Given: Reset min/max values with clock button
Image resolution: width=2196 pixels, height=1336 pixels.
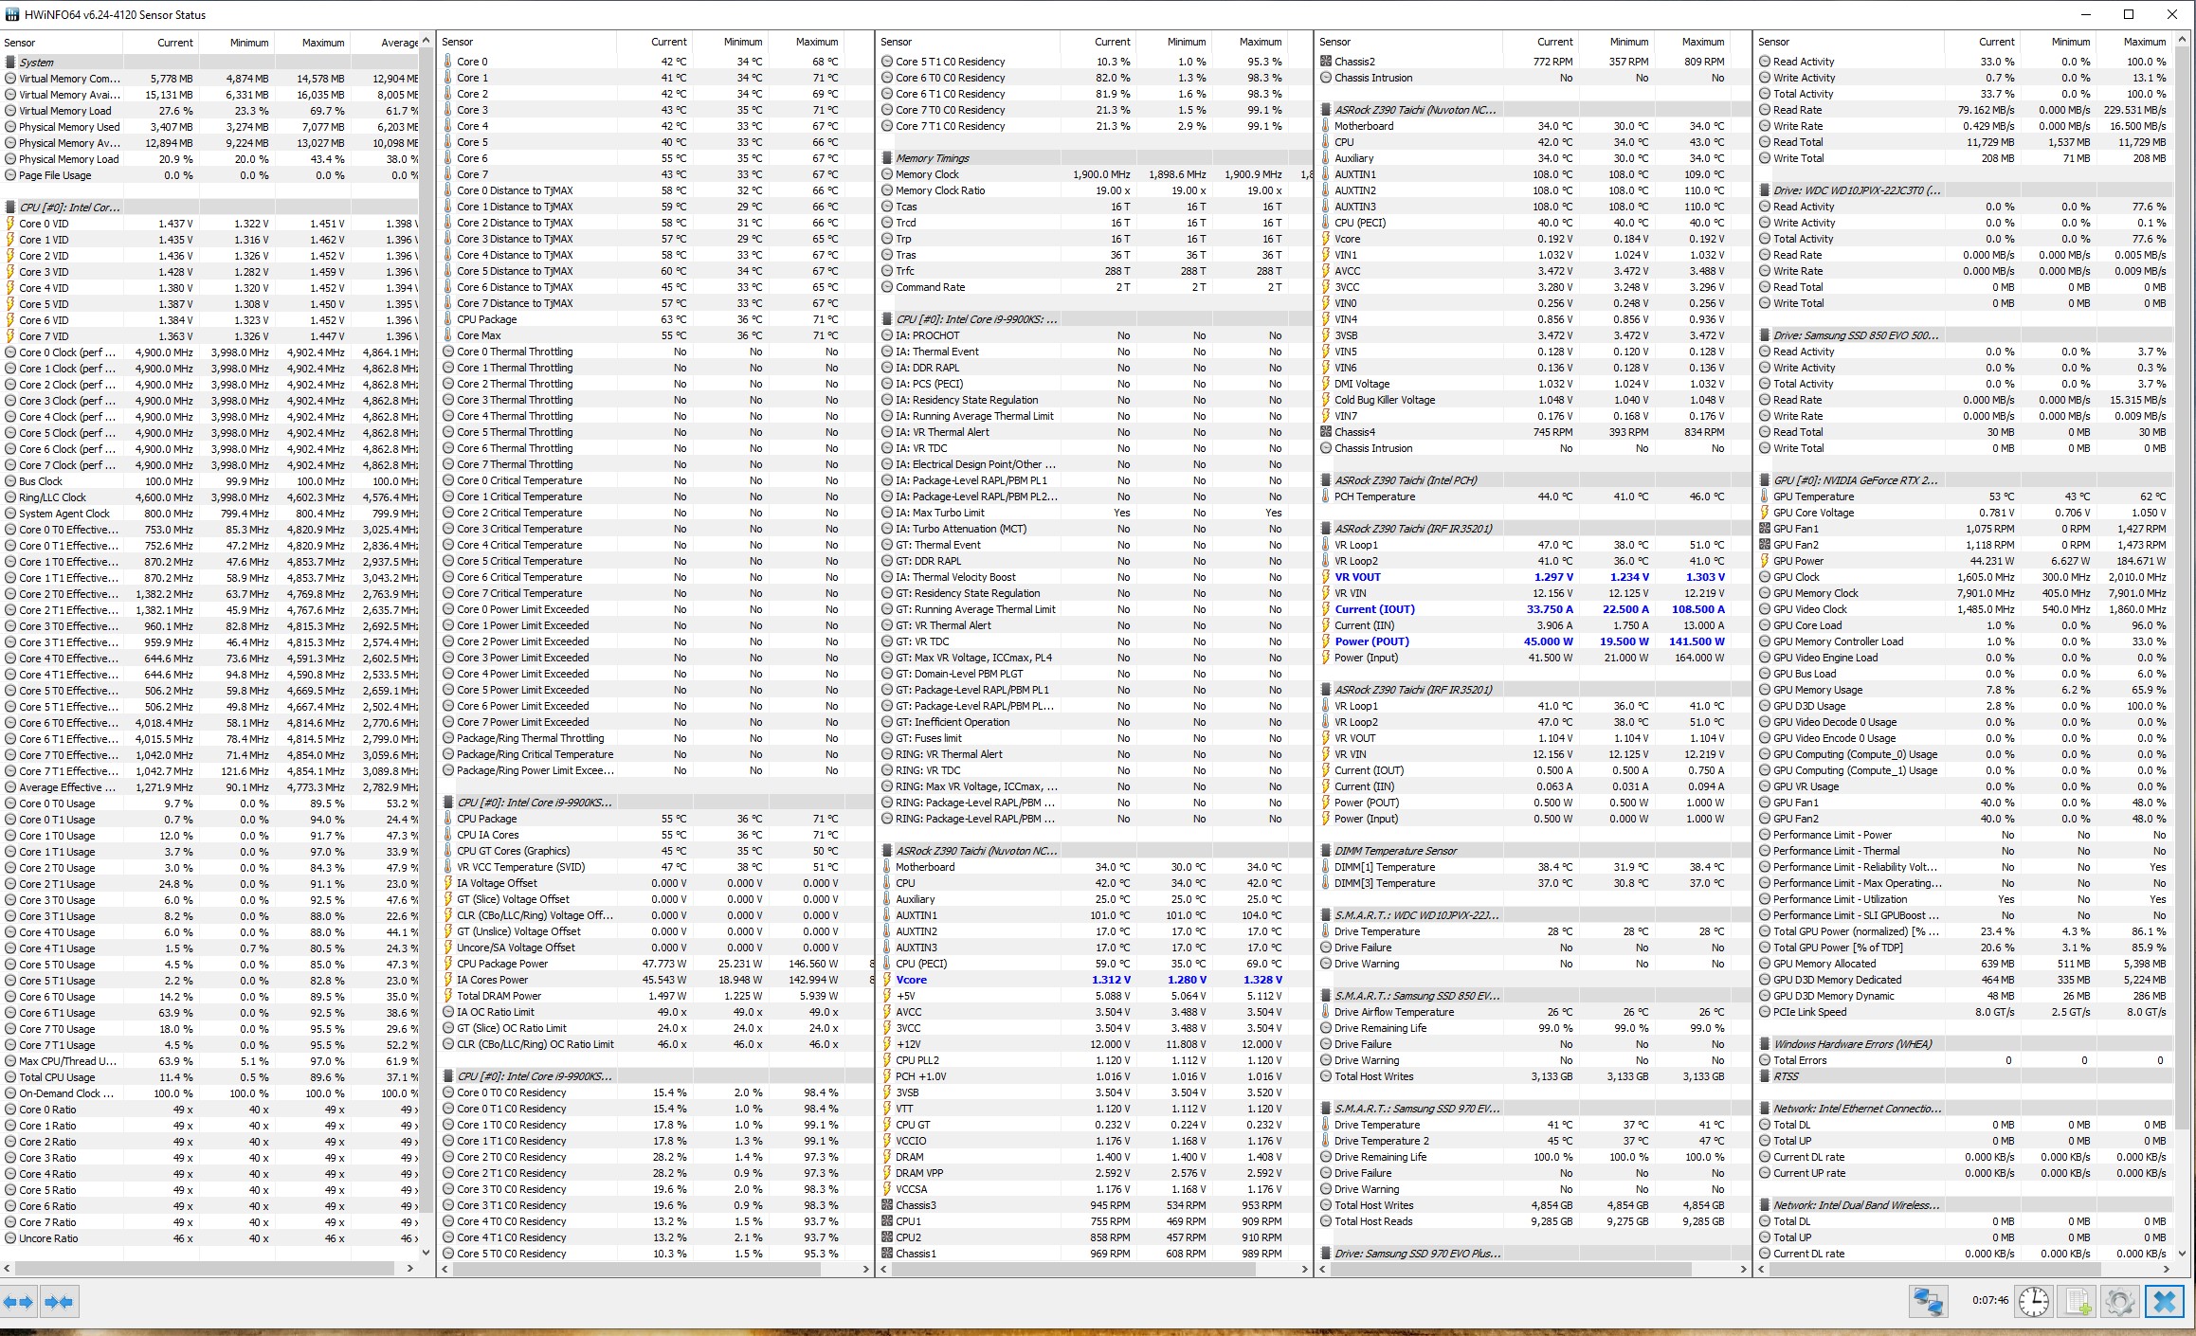Looking at the screenshot, I should (x=2033, y=1301).
